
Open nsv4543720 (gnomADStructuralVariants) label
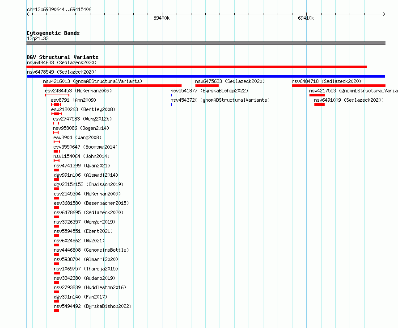pos(220,100)
